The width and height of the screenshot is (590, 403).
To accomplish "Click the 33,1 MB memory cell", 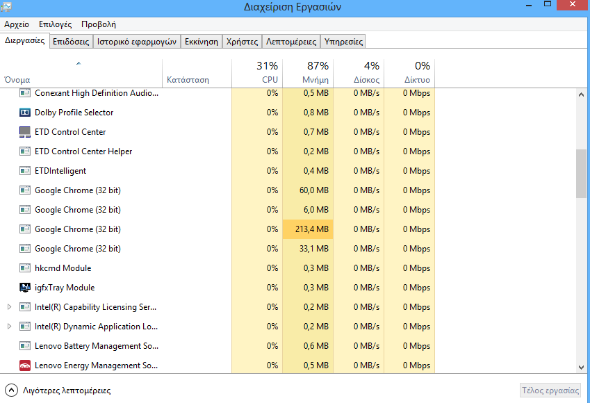I will tap(308, 249).
